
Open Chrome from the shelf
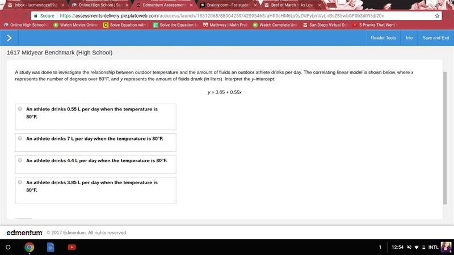tap(29, 247)
